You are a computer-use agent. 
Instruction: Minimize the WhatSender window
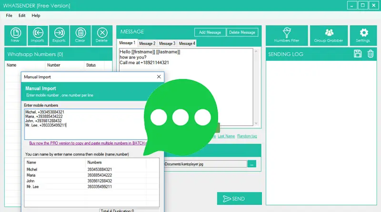tap(352, 5)
